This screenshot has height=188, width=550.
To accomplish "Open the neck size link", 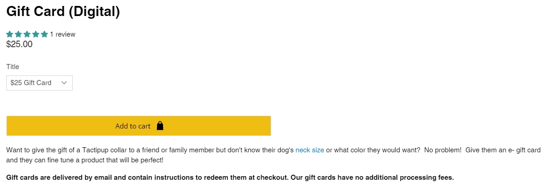I will 310,150.
